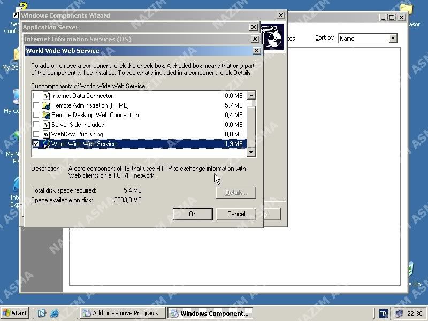
Task: Click the Windows Component taskbar button
Action: tap(210, 313)
